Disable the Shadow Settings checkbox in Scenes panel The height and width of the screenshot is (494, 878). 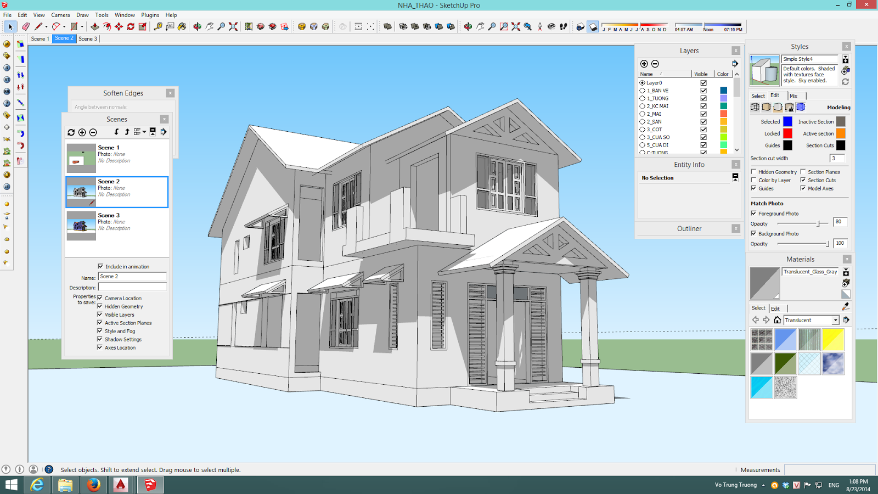(100, 339)
